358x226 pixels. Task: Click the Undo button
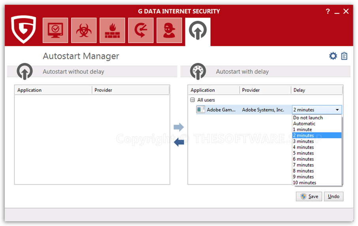coord(334,196)
